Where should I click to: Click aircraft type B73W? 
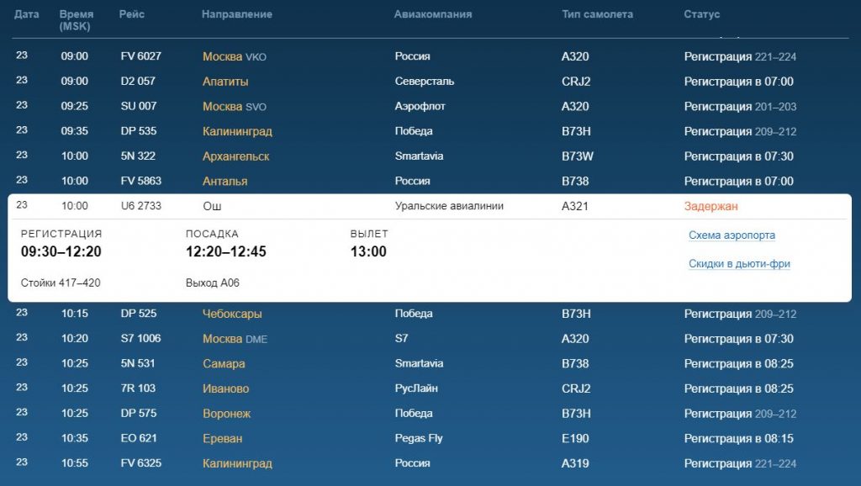pyautogui.click(x=577, y=156)
